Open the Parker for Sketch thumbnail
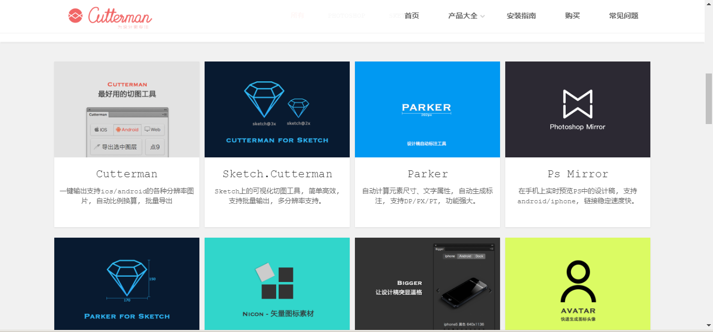Viewport: 713px width, 332px height. click(x=127, y=284)
